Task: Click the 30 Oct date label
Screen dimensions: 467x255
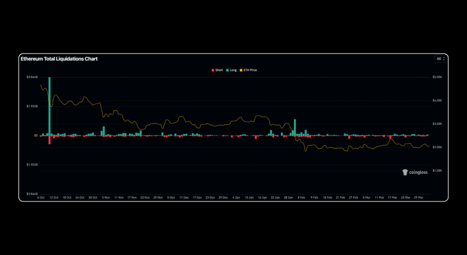Action: pyautogui.click(x=93, y=198)
